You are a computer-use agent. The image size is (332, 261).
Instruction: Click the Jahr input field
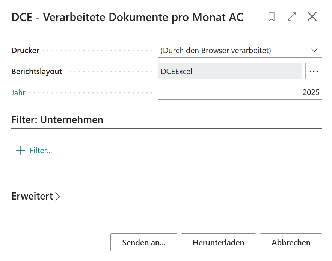(x=240, y=92)
